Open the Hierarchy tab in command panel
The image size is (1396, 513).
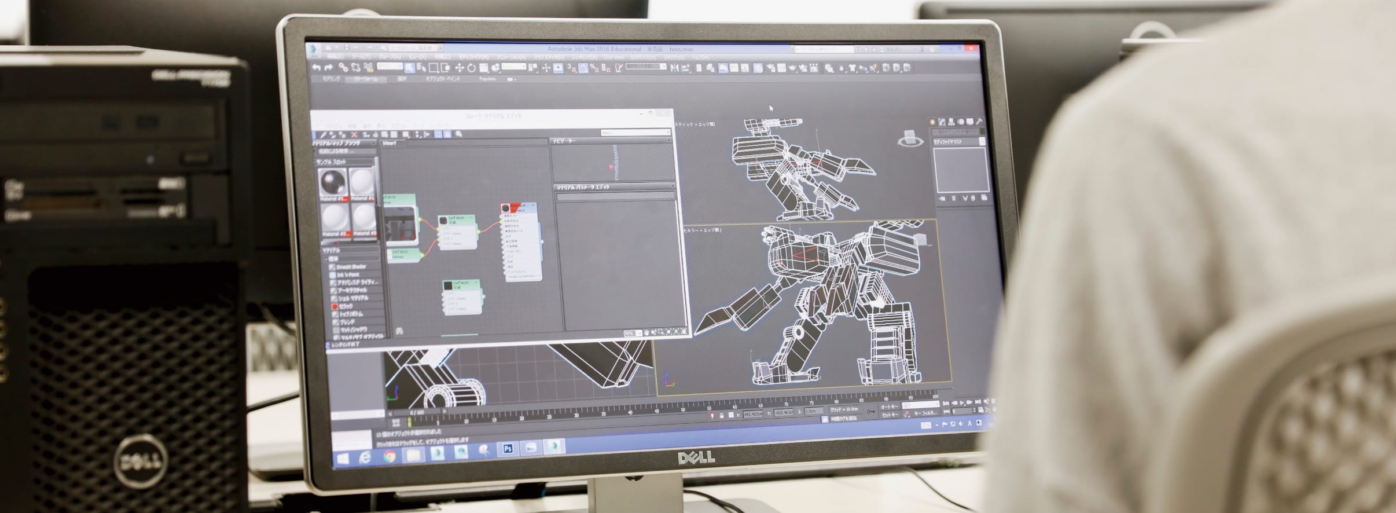click(x=952, y=122)
